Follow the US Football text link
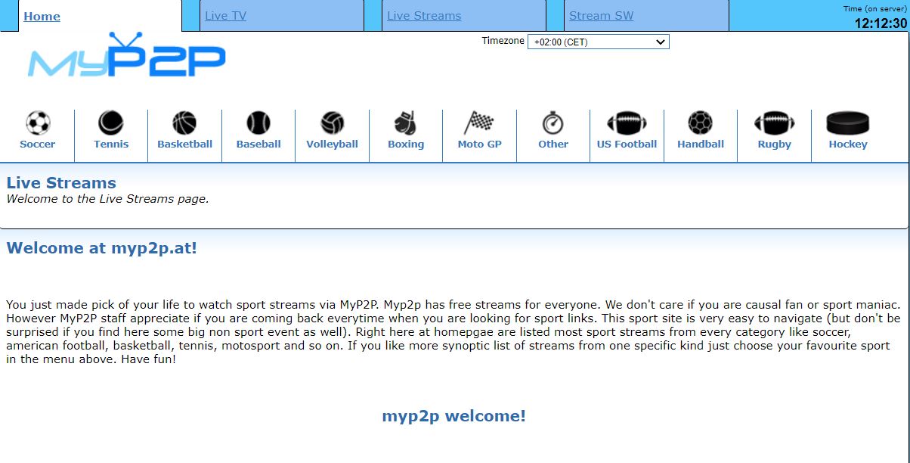Image resolution: width=910 pixels, height=463 pixels. coord(627,144)
